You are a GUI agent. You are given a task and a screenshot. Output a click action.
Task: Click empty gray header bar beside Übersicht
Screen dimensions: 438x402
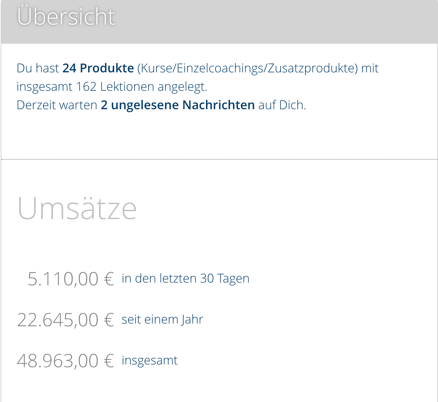273,20
